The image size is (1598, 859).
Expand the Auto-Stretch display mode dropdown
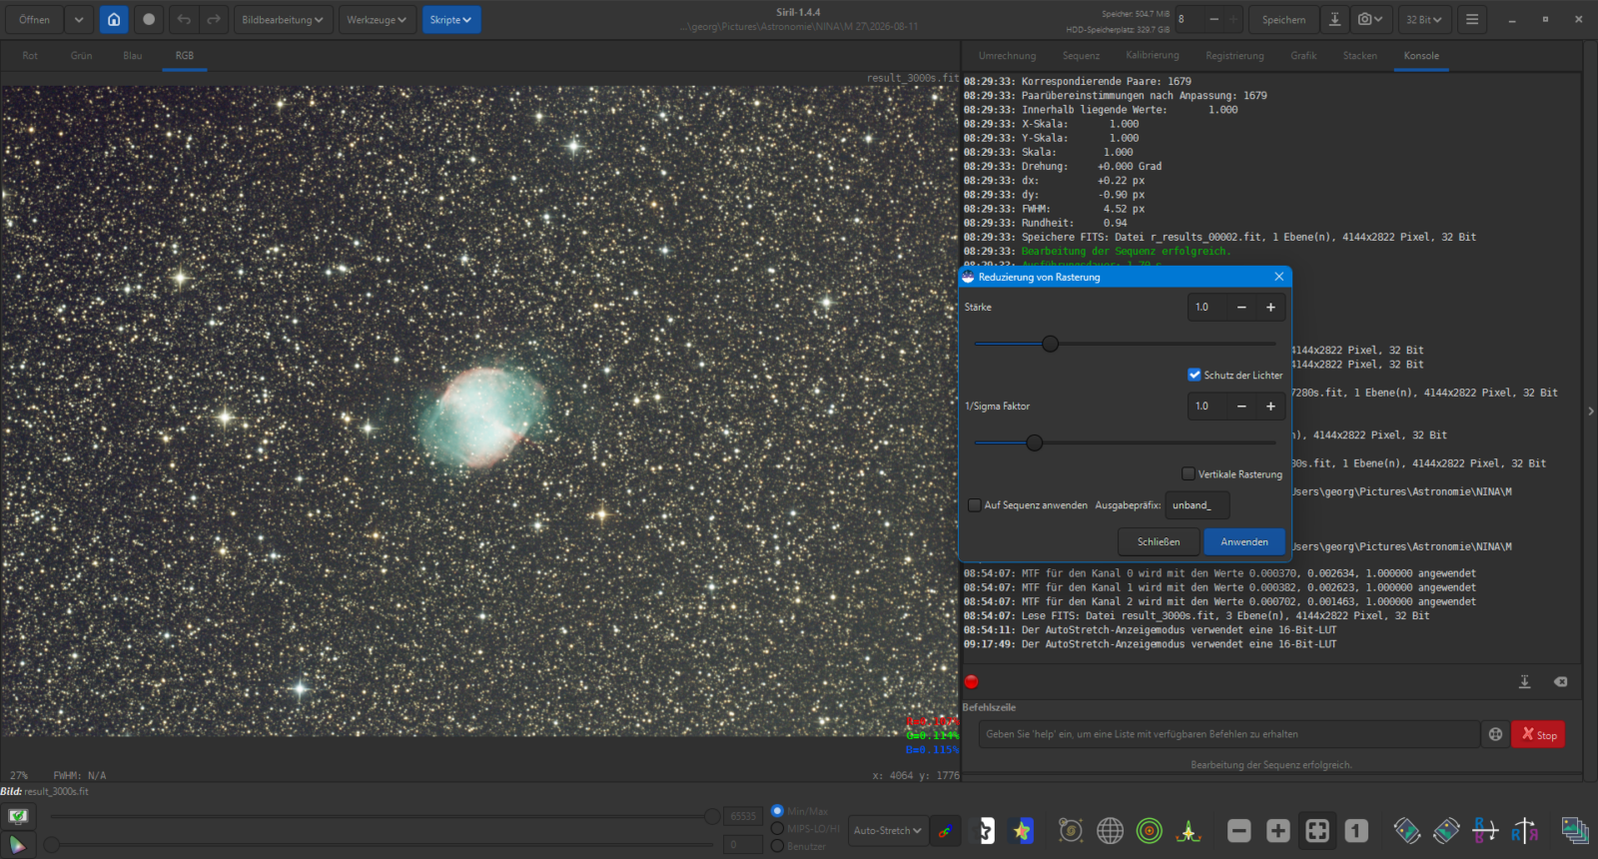[887, 831]
